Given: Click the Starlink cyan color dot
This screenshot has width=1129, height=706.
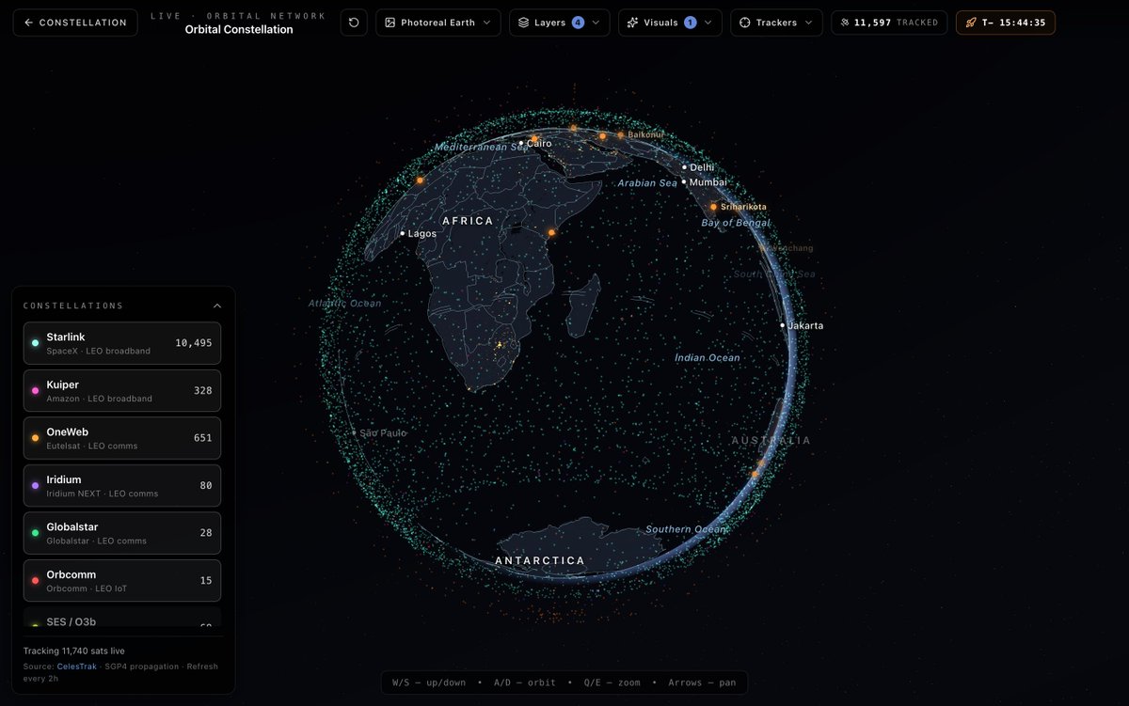Looking at the screenshot, I should click(35, 343).
